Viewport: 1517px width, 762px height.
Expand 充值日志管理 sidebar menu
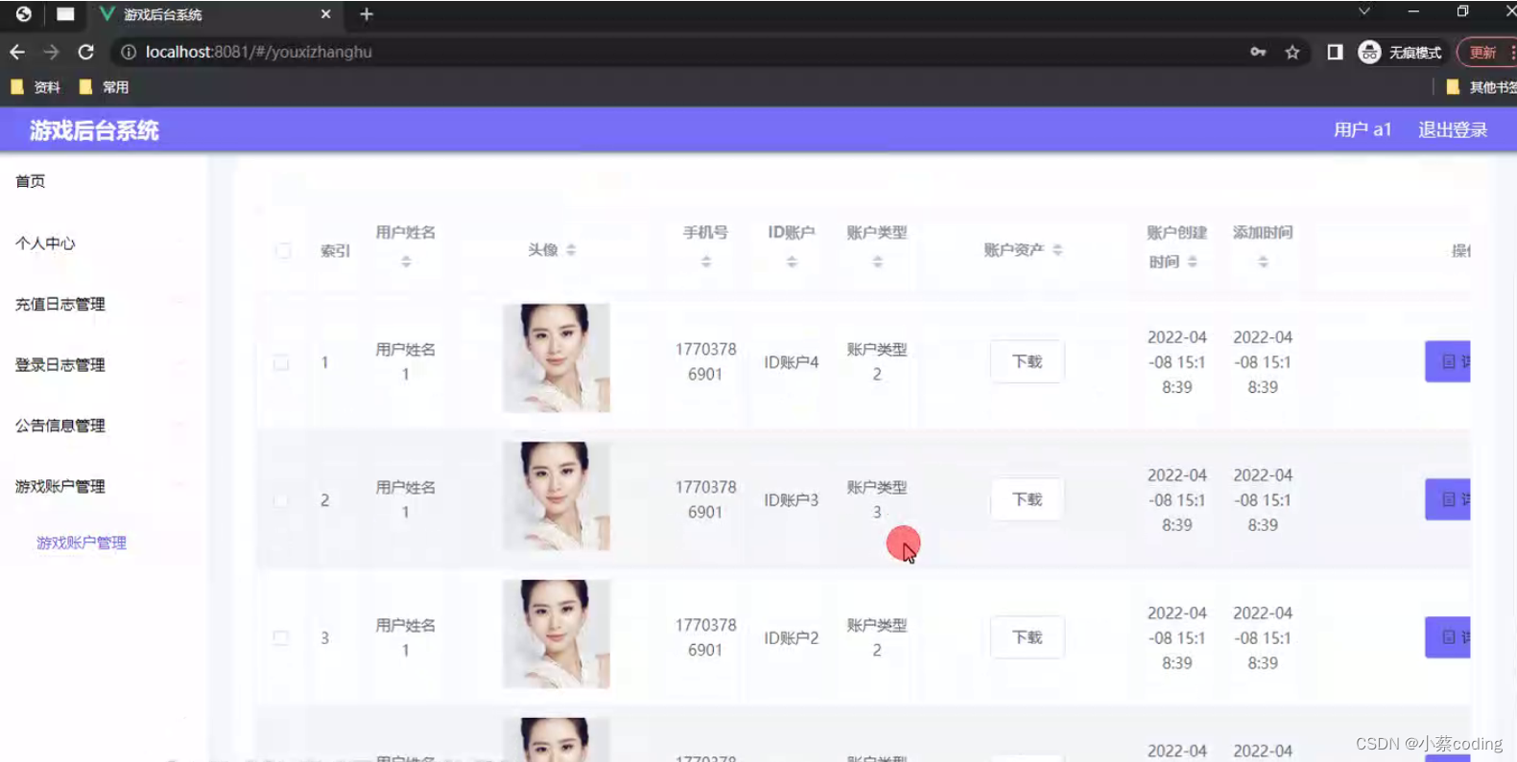coord(60,304)
